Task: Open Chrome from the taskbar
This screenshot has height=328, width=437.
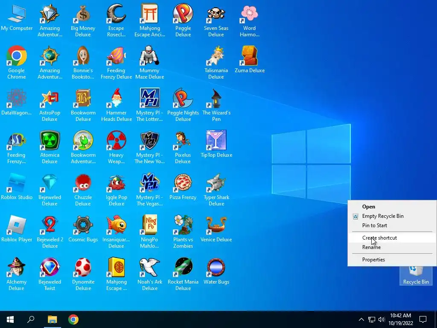Action: (x=73, y=319)
